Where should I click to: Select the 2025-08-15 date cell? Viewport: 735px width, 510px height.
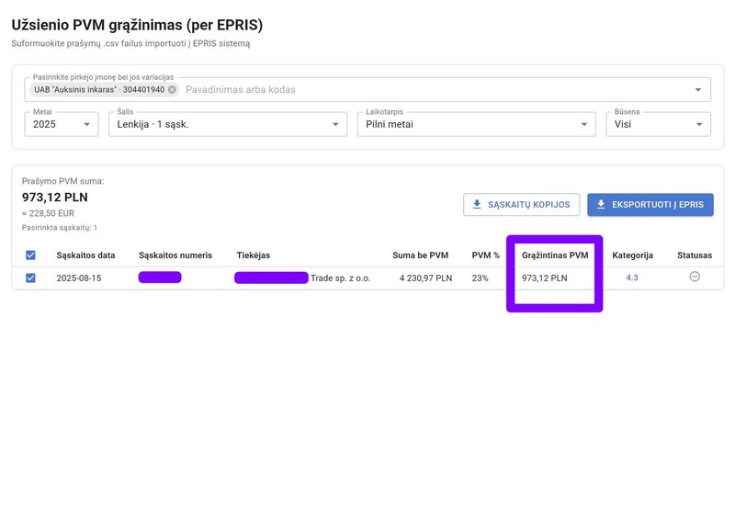pyautogui.click(x=79, y=278)
